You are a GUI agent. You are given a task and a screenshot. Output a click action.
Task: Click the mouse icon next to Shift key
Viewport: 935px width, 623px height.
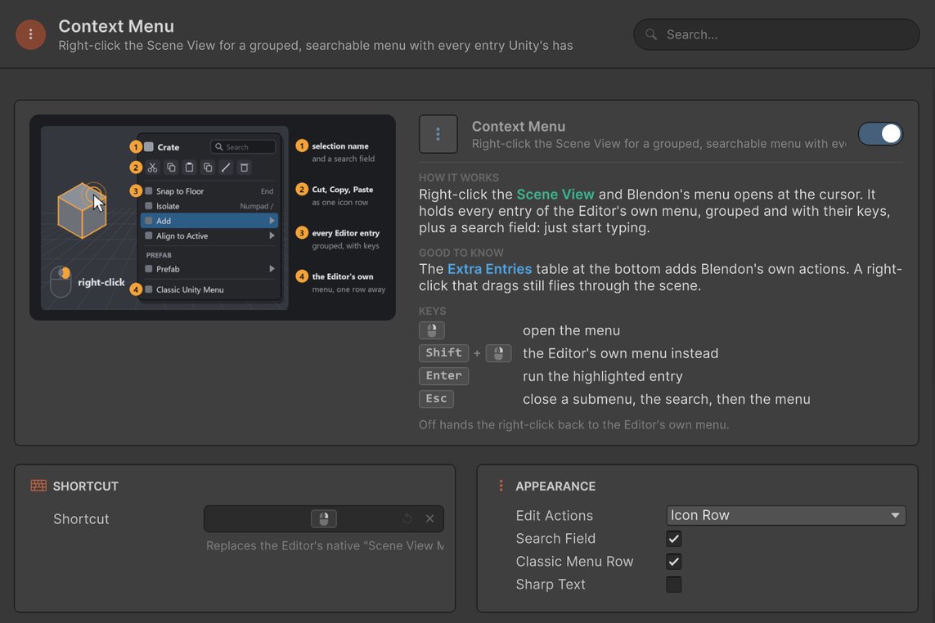[498, 353]
